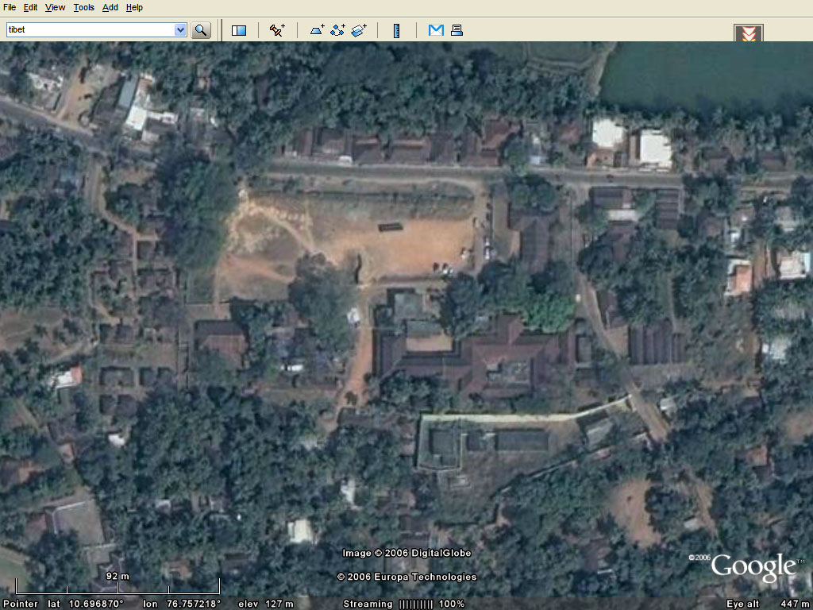The width and height of the screenshot is (813, 610).
Task: Expand the search history dropdown arrow
Action: [180, 29]
